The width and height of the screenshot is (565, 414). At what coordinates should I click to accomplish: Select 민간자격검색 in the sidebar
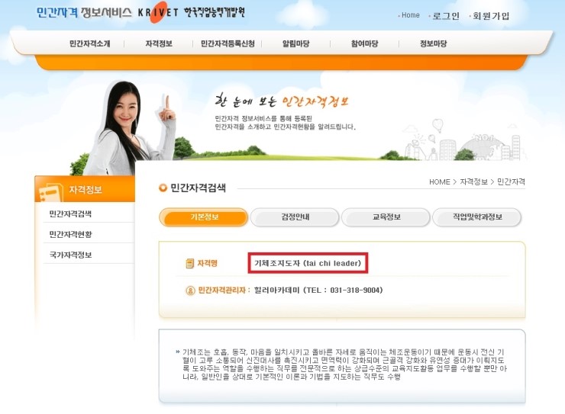pos(70,214)
